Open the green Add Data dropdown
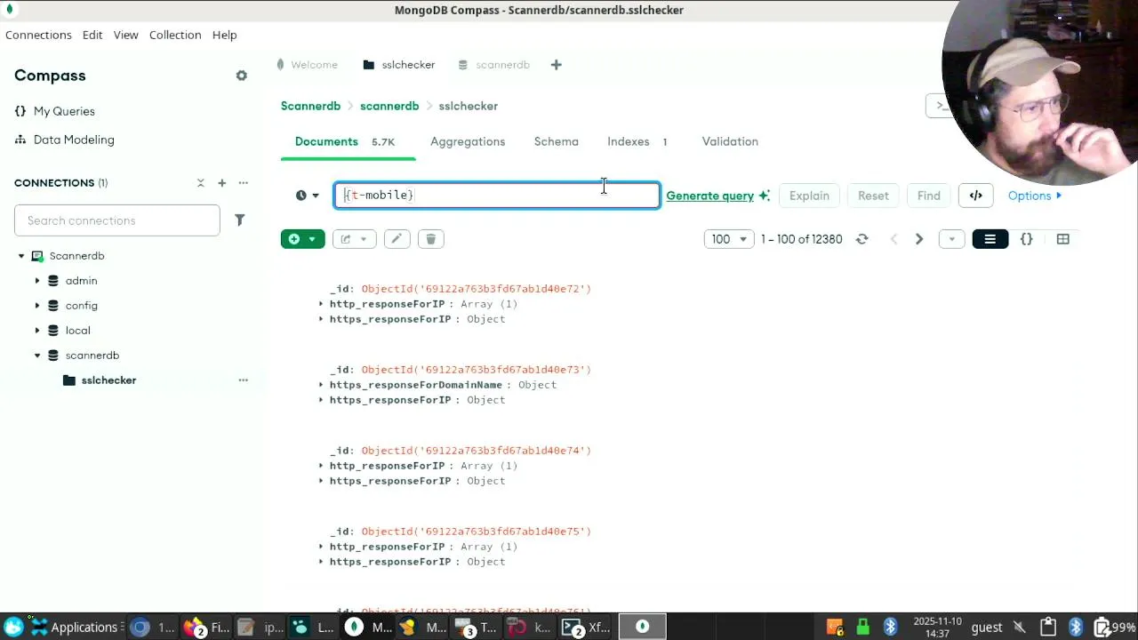1138x640 pixels. [x=303, y=239]
